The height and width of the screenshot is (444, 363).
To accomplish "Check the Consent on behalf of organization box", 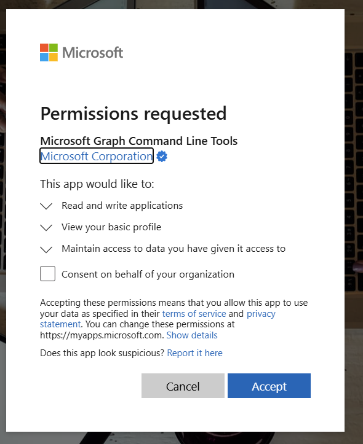I will tap(47, 273).
